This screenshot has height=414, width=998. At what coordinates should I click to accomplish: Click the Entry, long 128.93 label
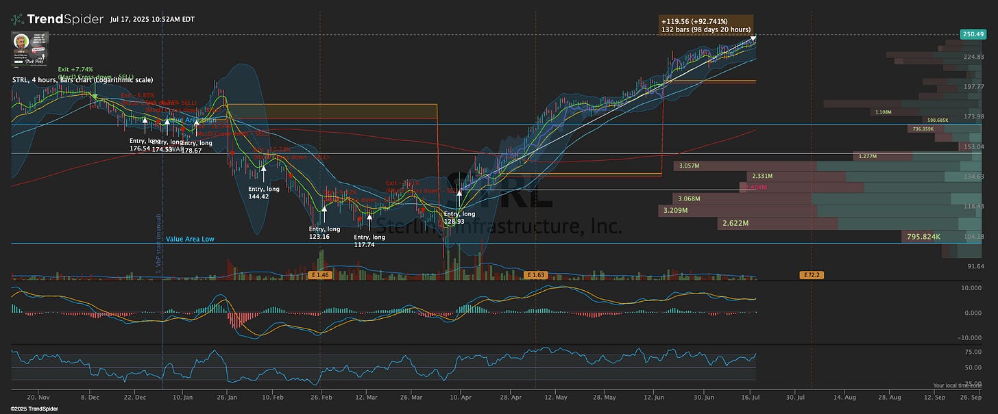coord(459,218)
